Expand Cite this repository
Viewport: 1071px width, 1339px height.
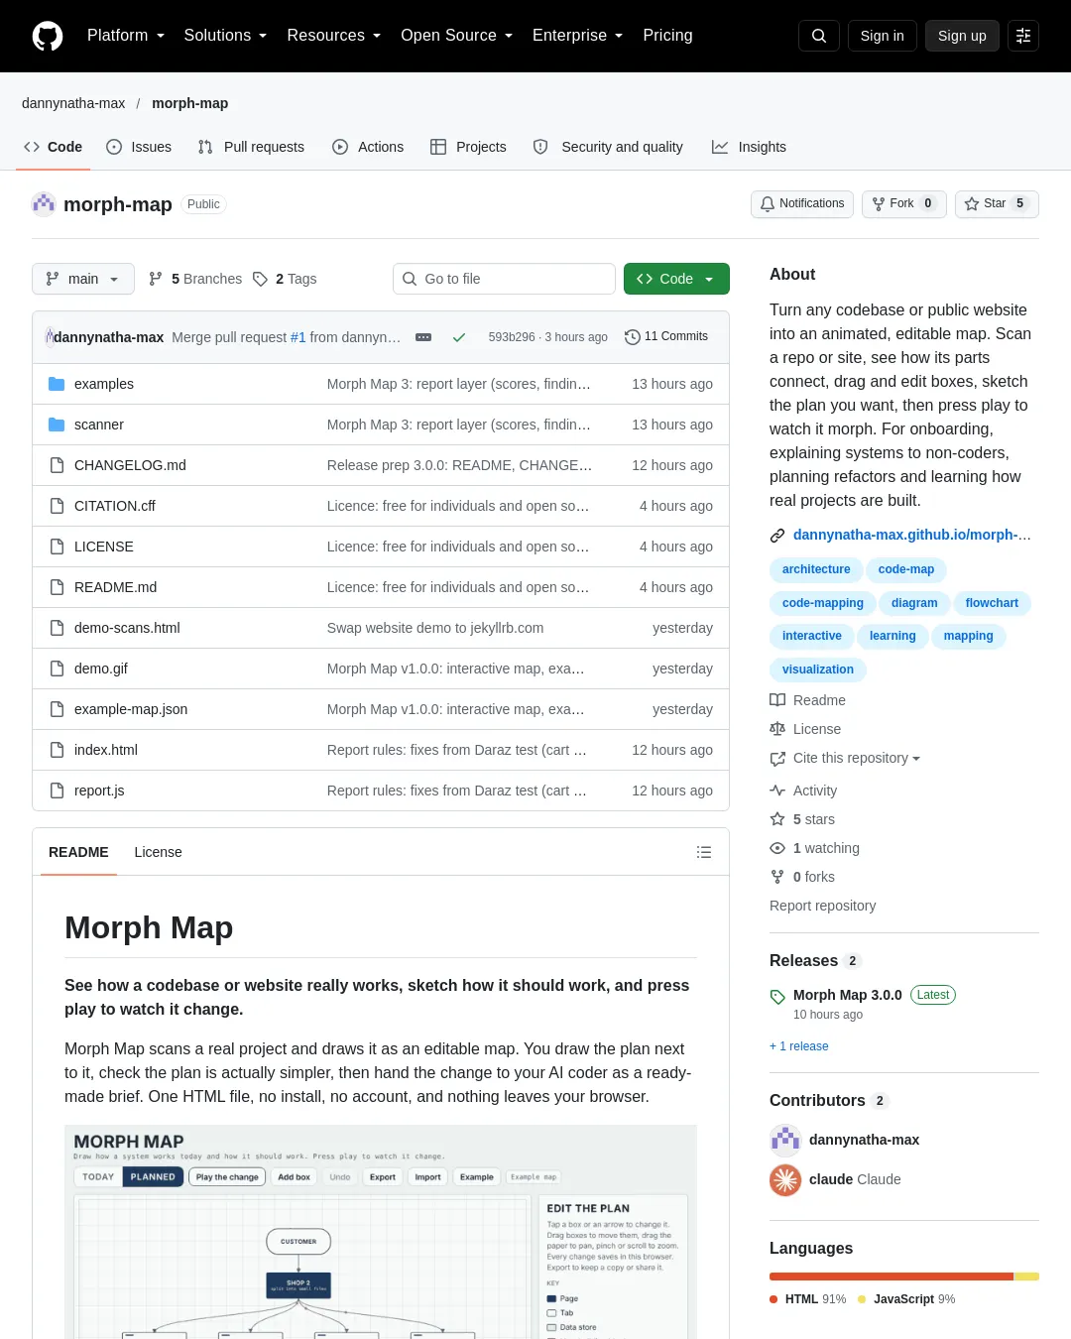tap(845, 758)
